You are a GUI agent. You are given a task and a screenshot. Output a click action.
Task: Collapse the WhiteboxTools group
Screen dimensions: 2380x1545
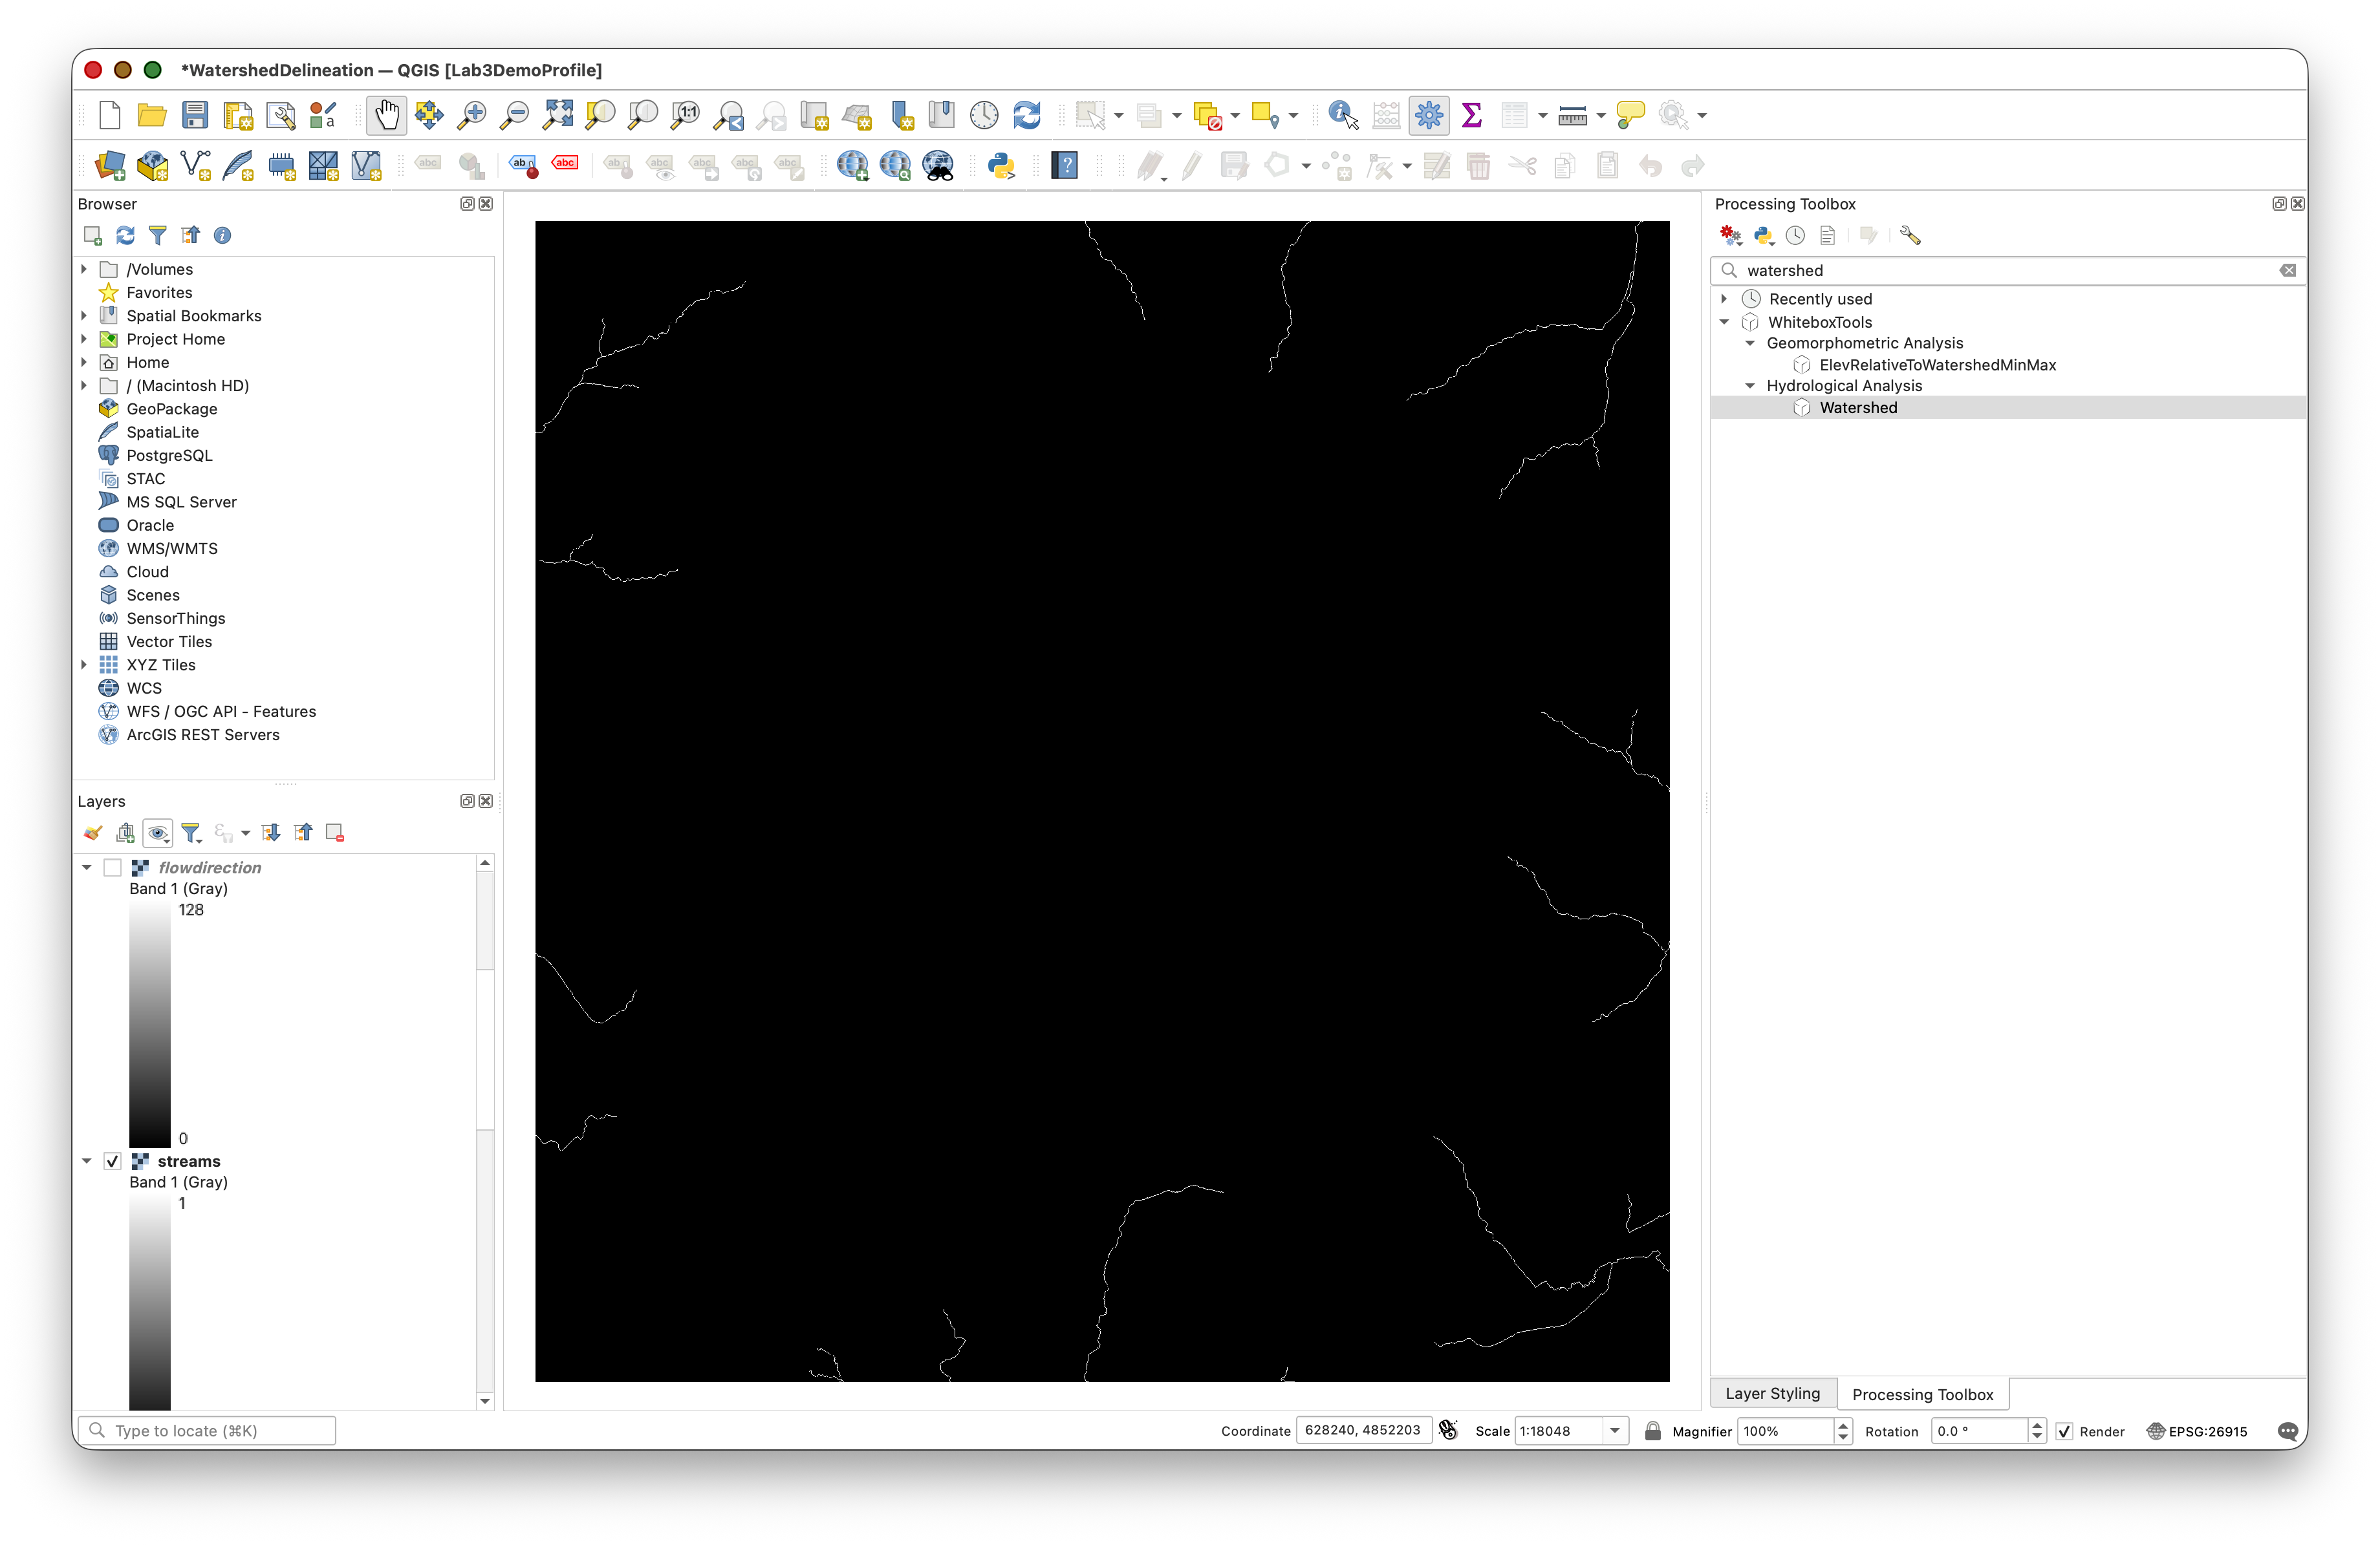(1724, 322)
